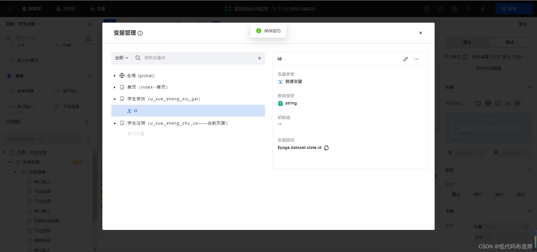Click the 宽 width input field
537x252 pixels.
coord(470,153)
